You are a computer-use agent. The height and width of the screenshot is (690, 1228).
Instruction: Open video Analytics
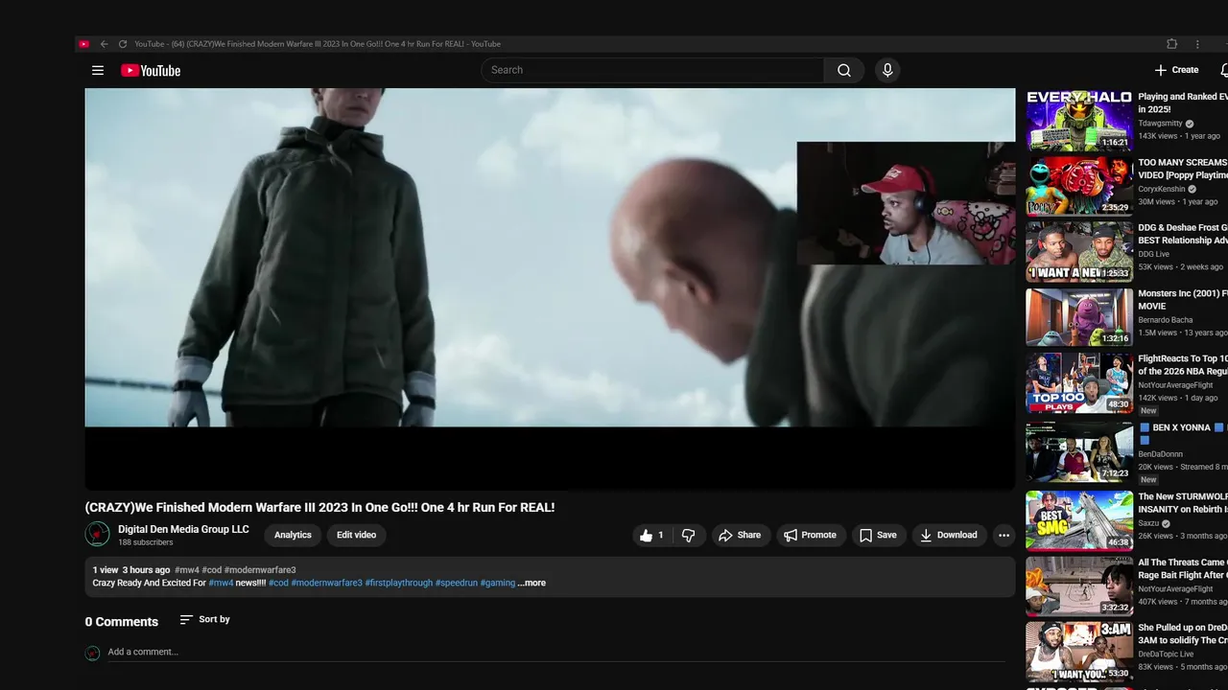coord(293,535)
